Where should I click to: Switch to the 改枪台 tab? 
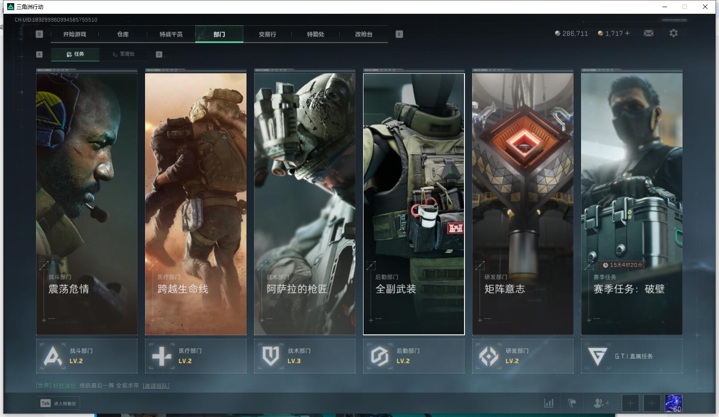(x=364, y=34)
